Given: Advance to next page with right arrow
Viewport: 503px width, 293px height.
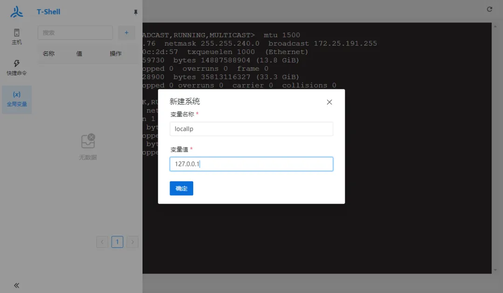Looking at the screenshot, I should click(132, 242).
